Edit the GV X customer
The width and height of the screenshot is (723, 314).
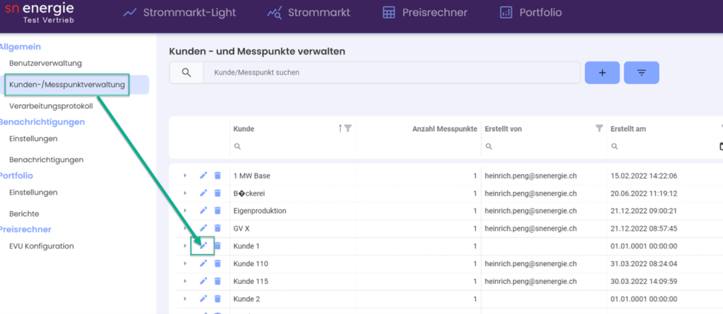click(x=203, y=228)
